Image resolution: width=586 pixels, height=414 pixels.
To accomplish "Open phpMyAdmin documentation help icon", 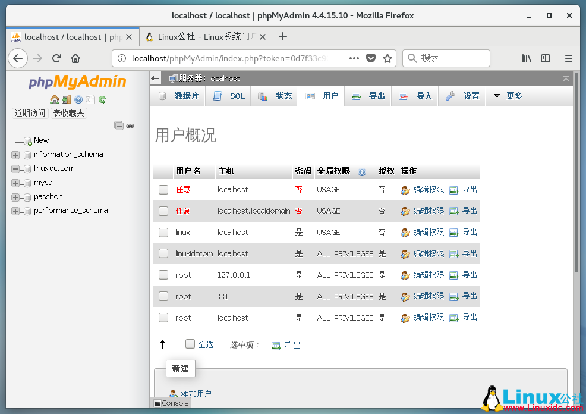I will pyautogui.click(x=78, y=99).
